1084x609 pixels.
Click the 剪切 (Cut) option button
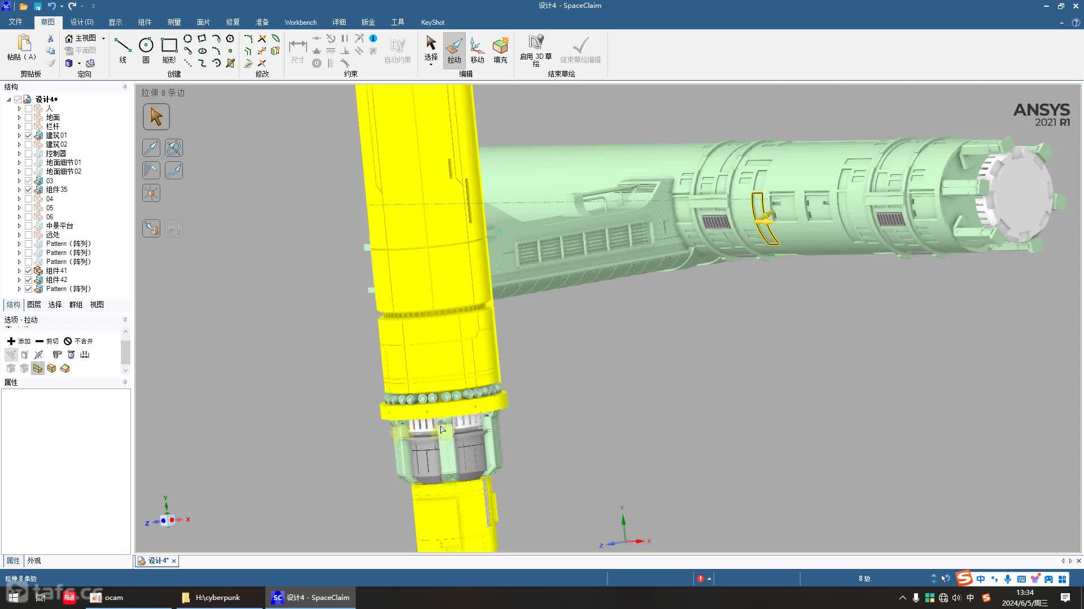point(47,341)
